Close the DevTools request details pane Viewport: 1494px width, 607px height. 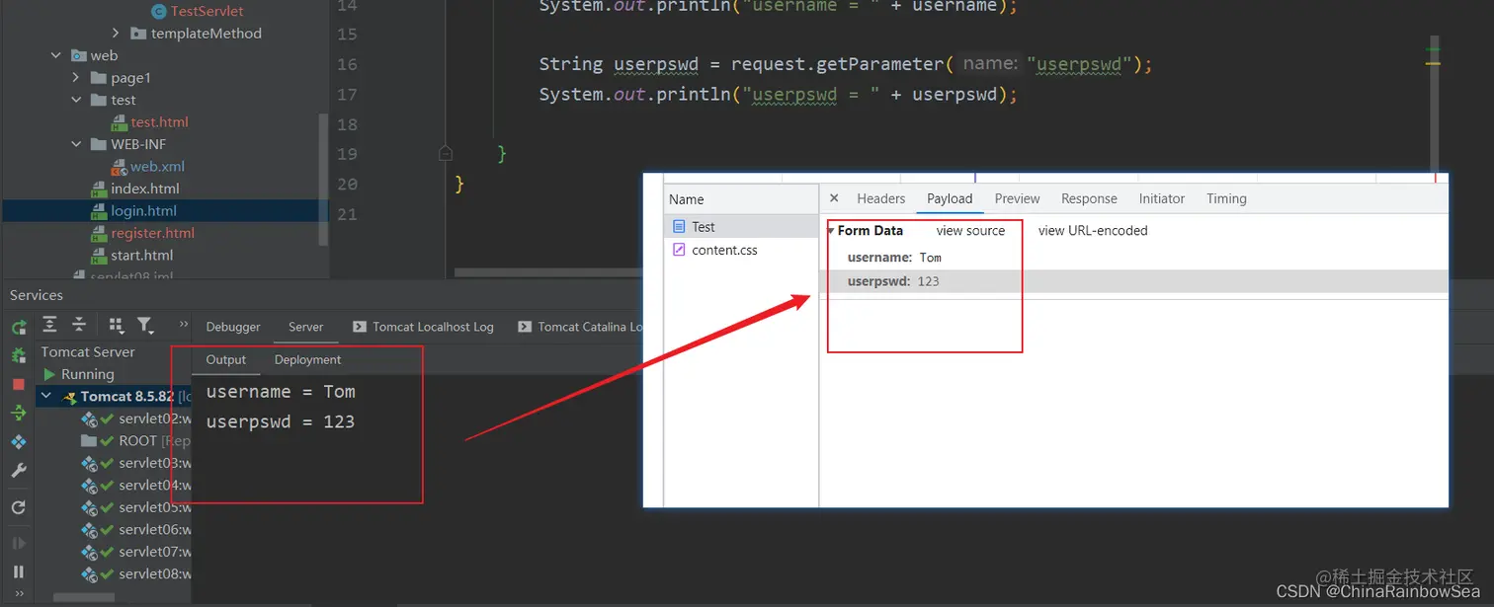834,198
